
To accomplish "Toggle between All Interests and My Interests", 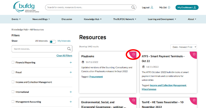I will [53, 41].
